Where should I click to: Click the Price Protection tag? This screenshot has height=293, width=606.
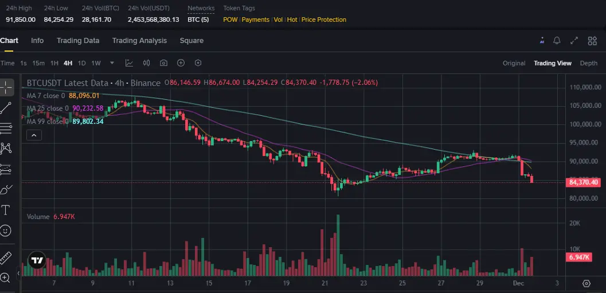324,19
